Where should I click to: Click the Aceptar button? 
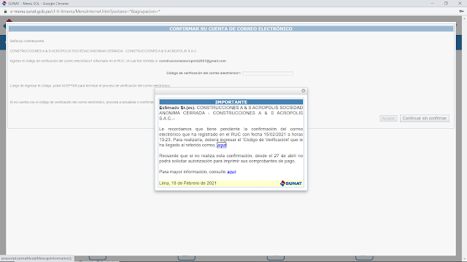point(388,118)
